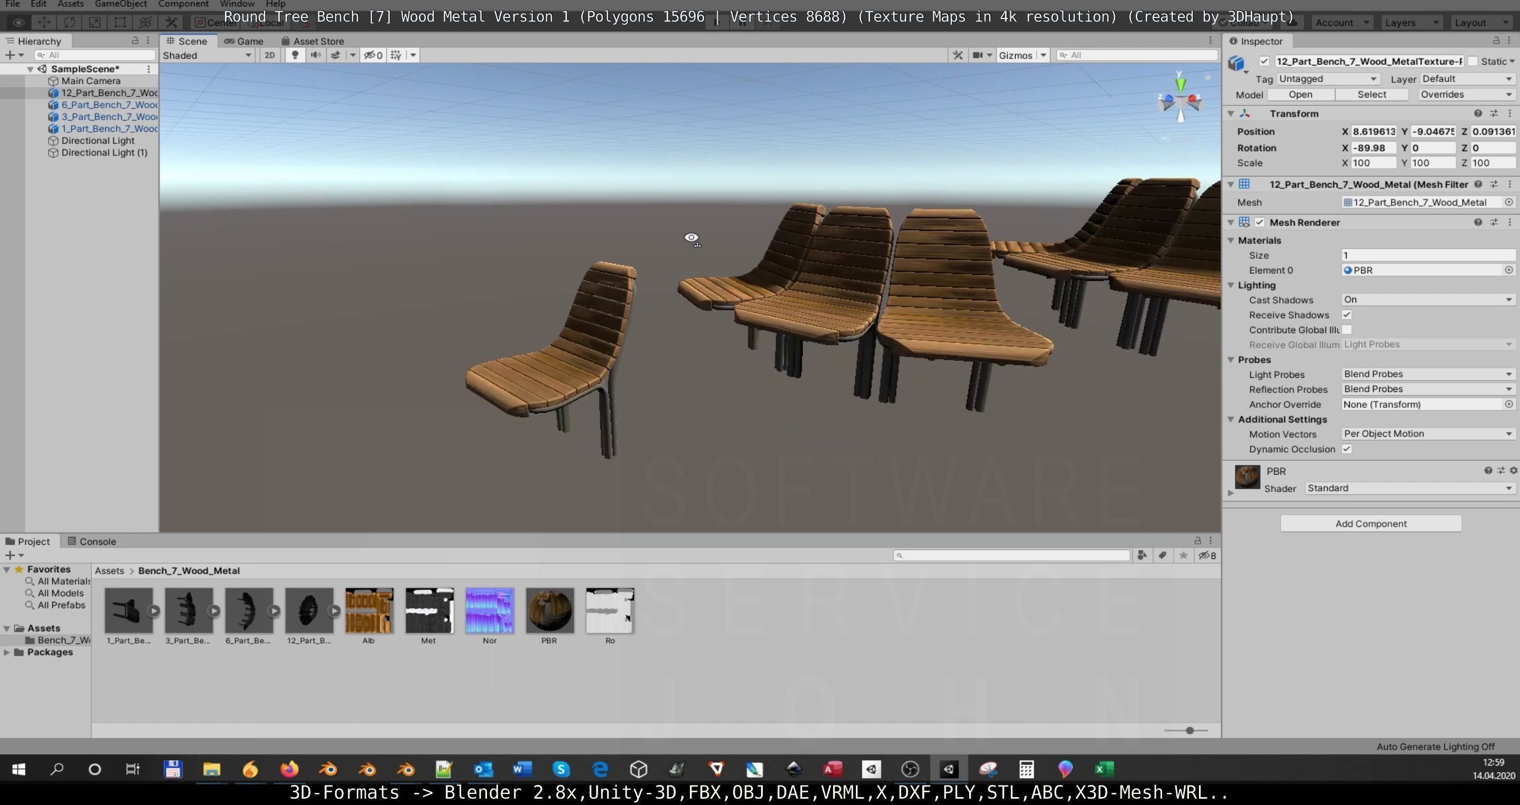Open the Component menu
This screenshot has height=805, width=1520.
183,4
